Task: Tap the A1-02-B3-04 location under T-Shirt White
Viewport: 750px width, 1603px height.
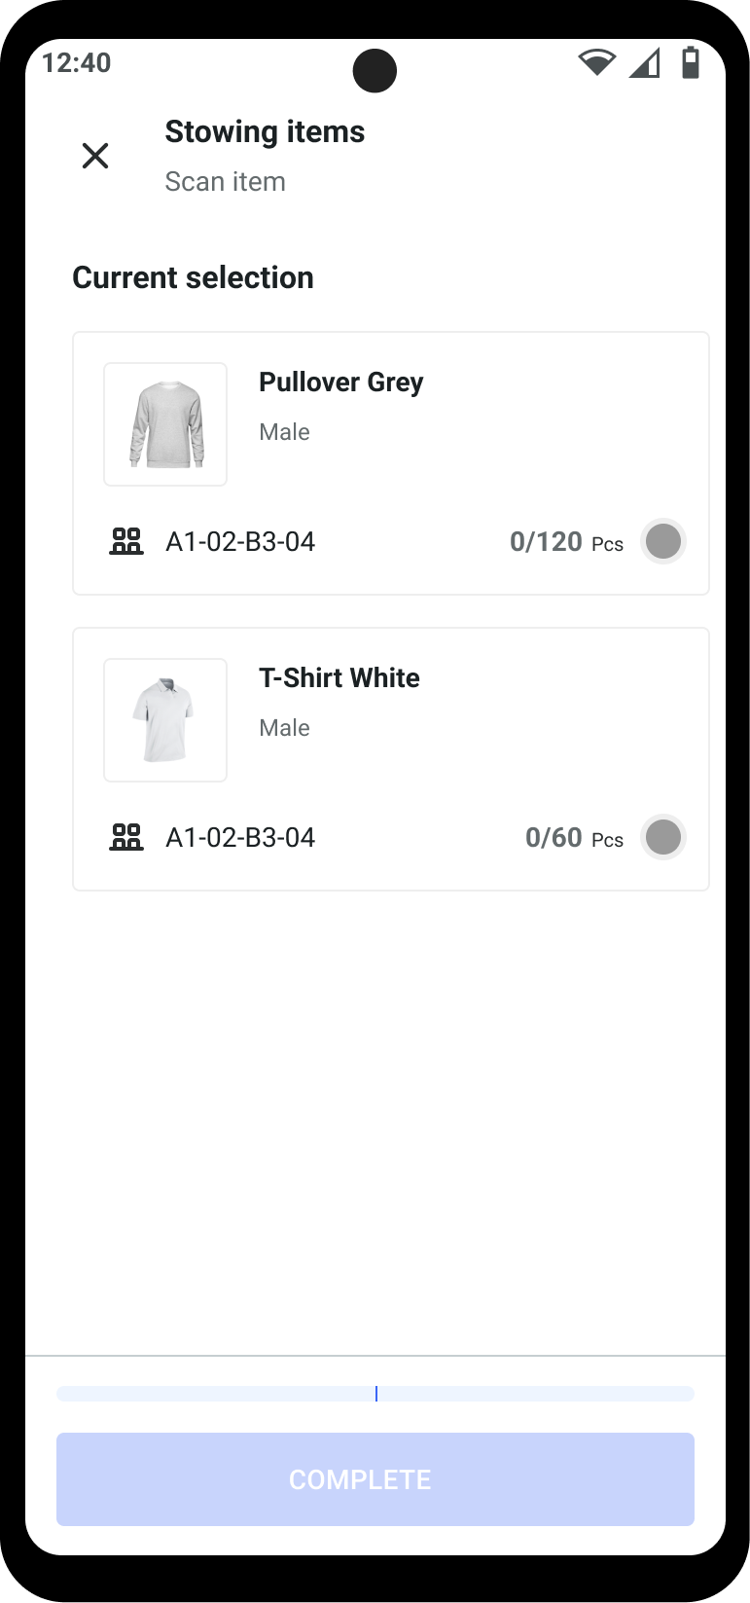Action: (x=240, y=838)
